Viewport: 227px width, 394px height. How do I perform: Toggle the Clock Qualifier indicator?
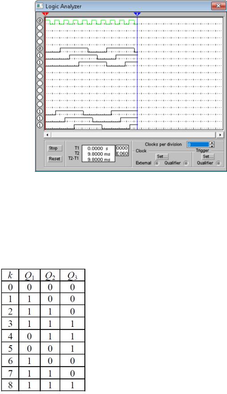point(186,163)
